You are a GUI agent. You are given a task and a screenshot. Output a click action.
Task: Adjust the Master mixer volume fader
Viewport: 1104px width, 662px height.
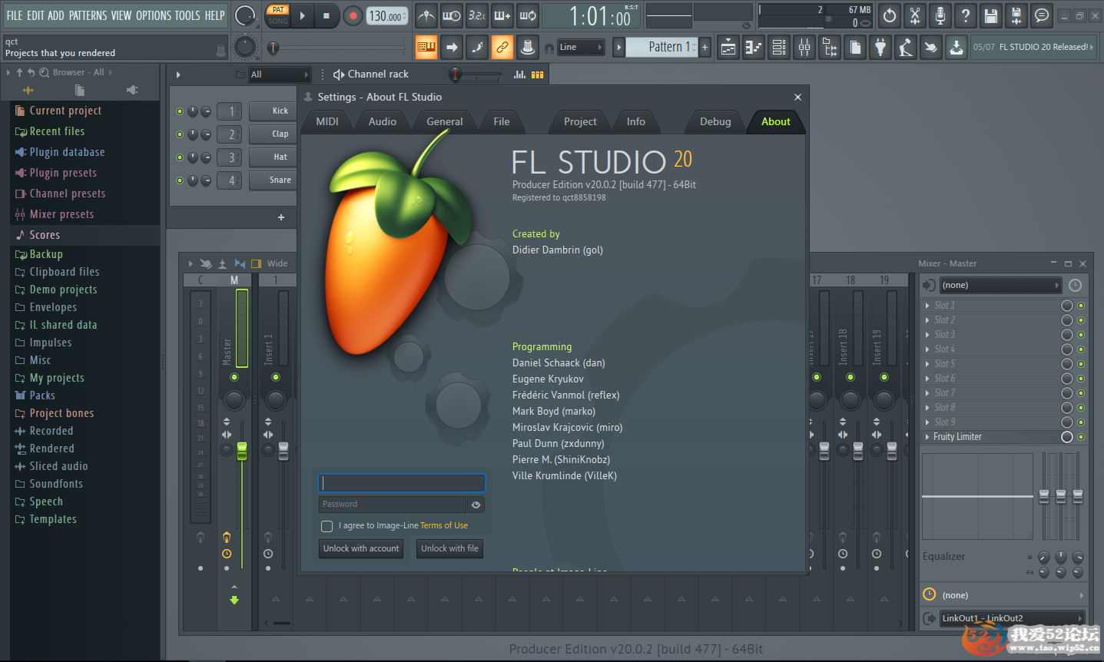[x=242, y=451]
